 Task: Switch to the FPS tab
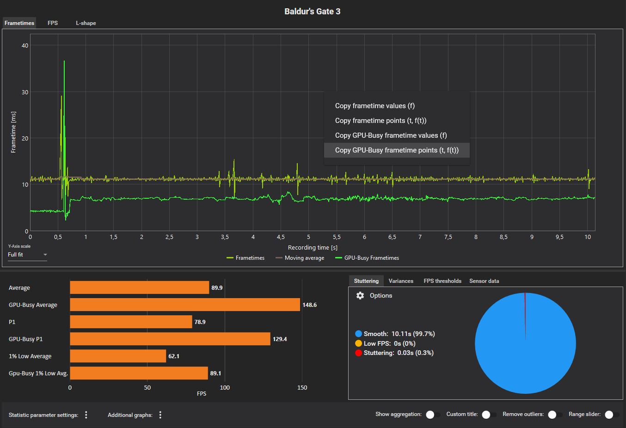pos(53,23)
